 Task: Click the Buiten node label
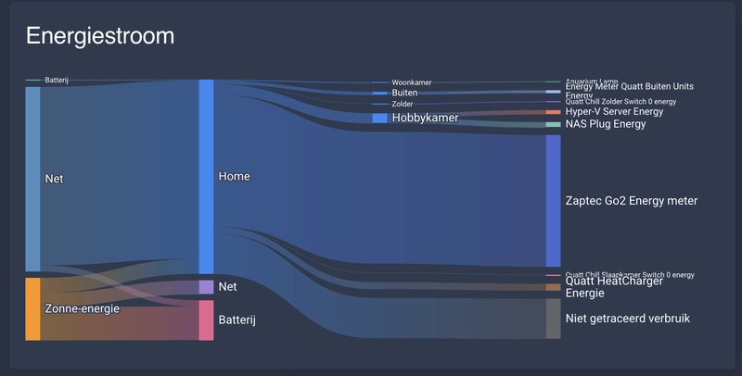click(404, 93)
